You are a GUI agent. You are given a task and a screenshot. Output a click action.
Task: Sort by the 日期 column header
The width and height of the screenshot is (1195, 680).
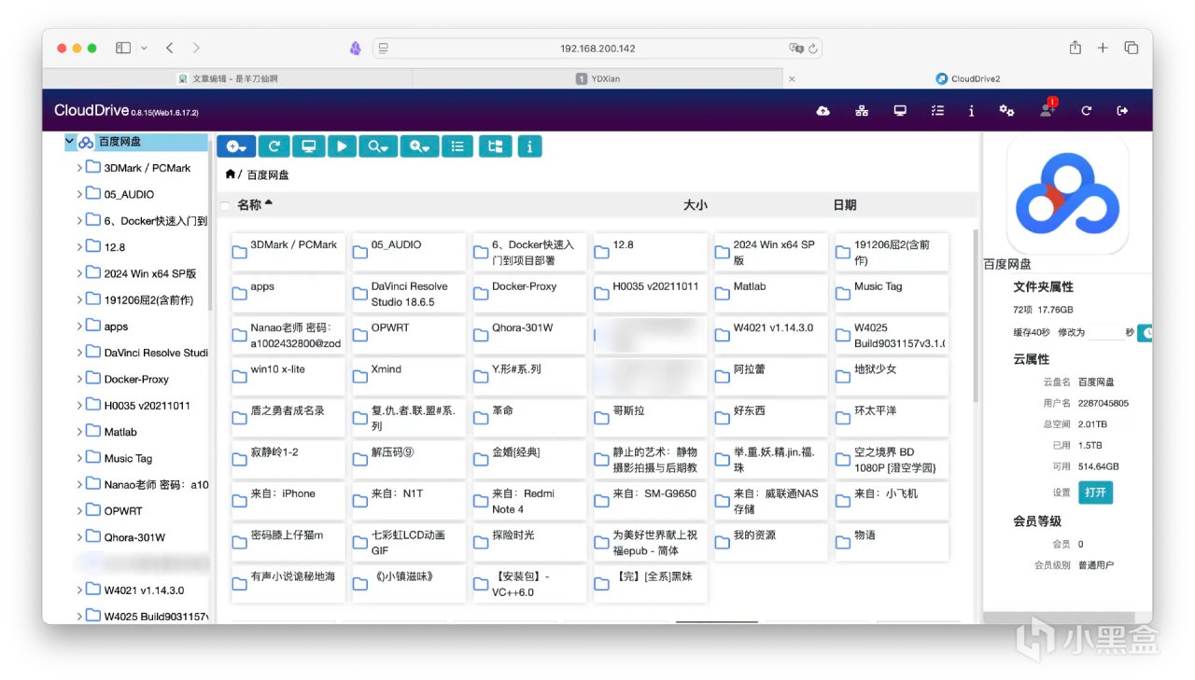click(x=845, y=205)
